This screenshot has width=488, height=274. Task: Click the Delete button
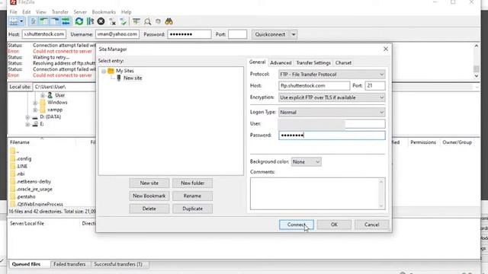(149, 209)
